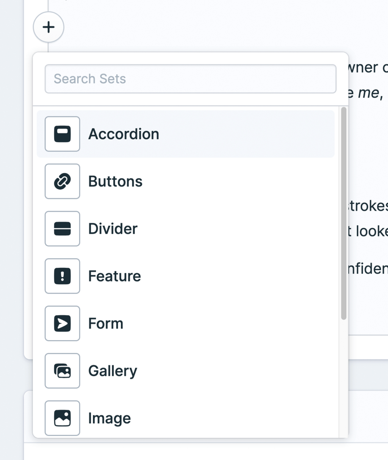This screenshot has height=460, width=388.
Task: Click the Form arrow icon
Action: [x=63, y=323]
